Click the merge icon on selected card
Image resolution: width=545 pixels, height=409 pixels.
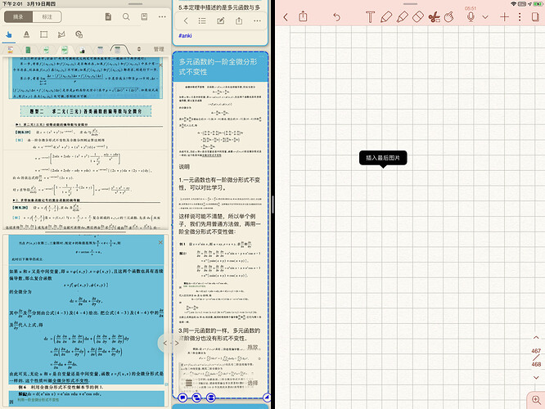click(x=210, y=398)
